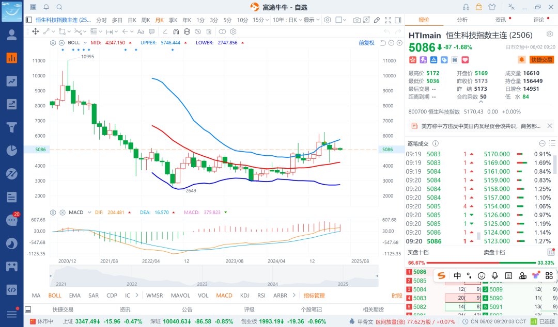Expand the MACD indicator dropdown arrow
The height and width of the screenshot is (327, 558).
pyautogui.click(x=89, y=212)
